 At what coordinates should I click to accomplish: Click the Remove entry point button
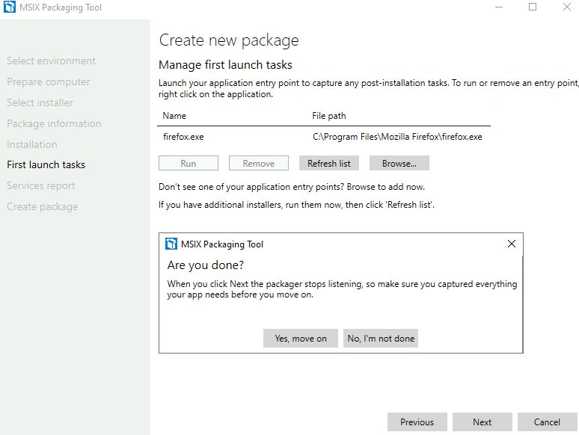(x=259, y=163)
